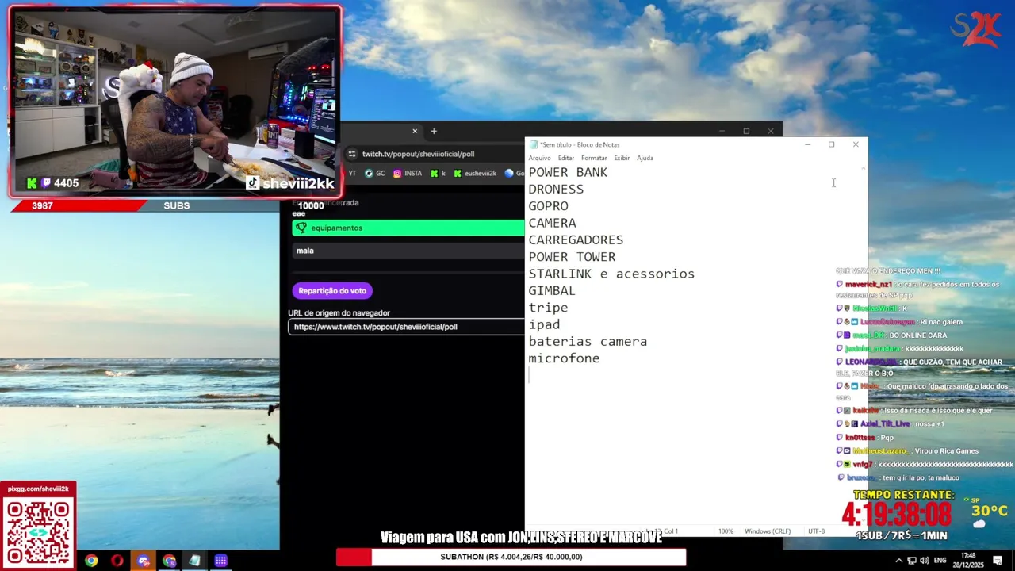Click the Subathon progress bar

click(511, 557)
